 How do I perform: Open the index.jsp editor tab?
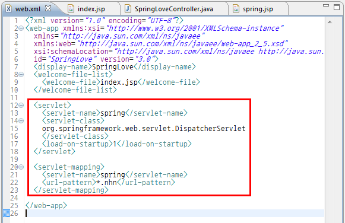point(91,9)
